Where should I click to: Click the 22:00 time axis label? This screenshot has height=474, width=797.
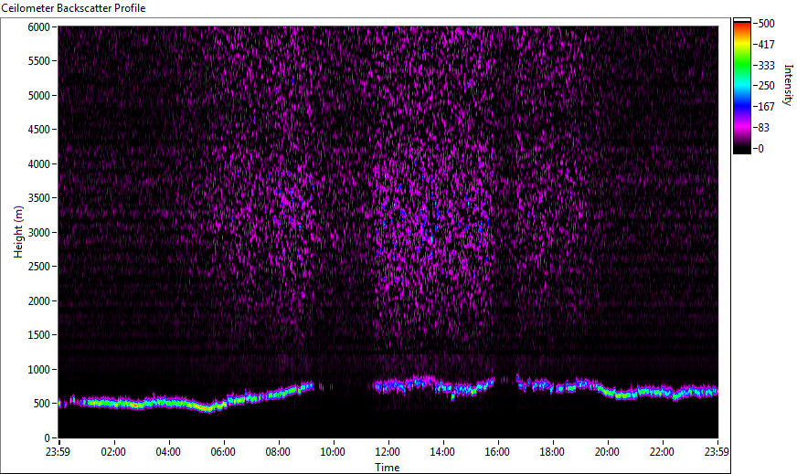(x=663, y=452)
